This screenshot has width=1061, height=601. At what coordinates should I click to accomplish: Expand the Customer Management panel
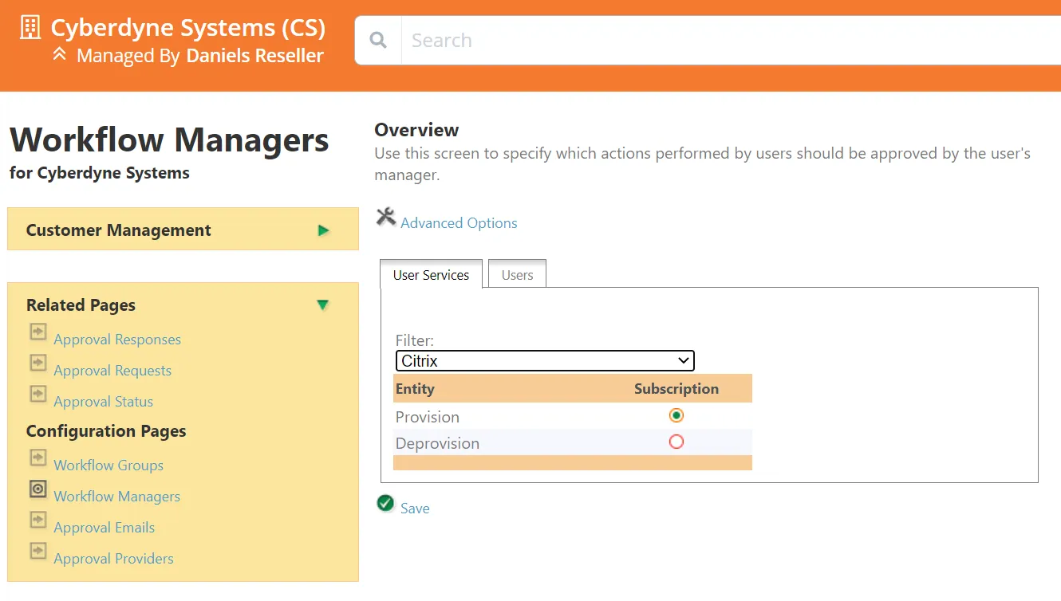pyautogui.click(x=323, y=230)
